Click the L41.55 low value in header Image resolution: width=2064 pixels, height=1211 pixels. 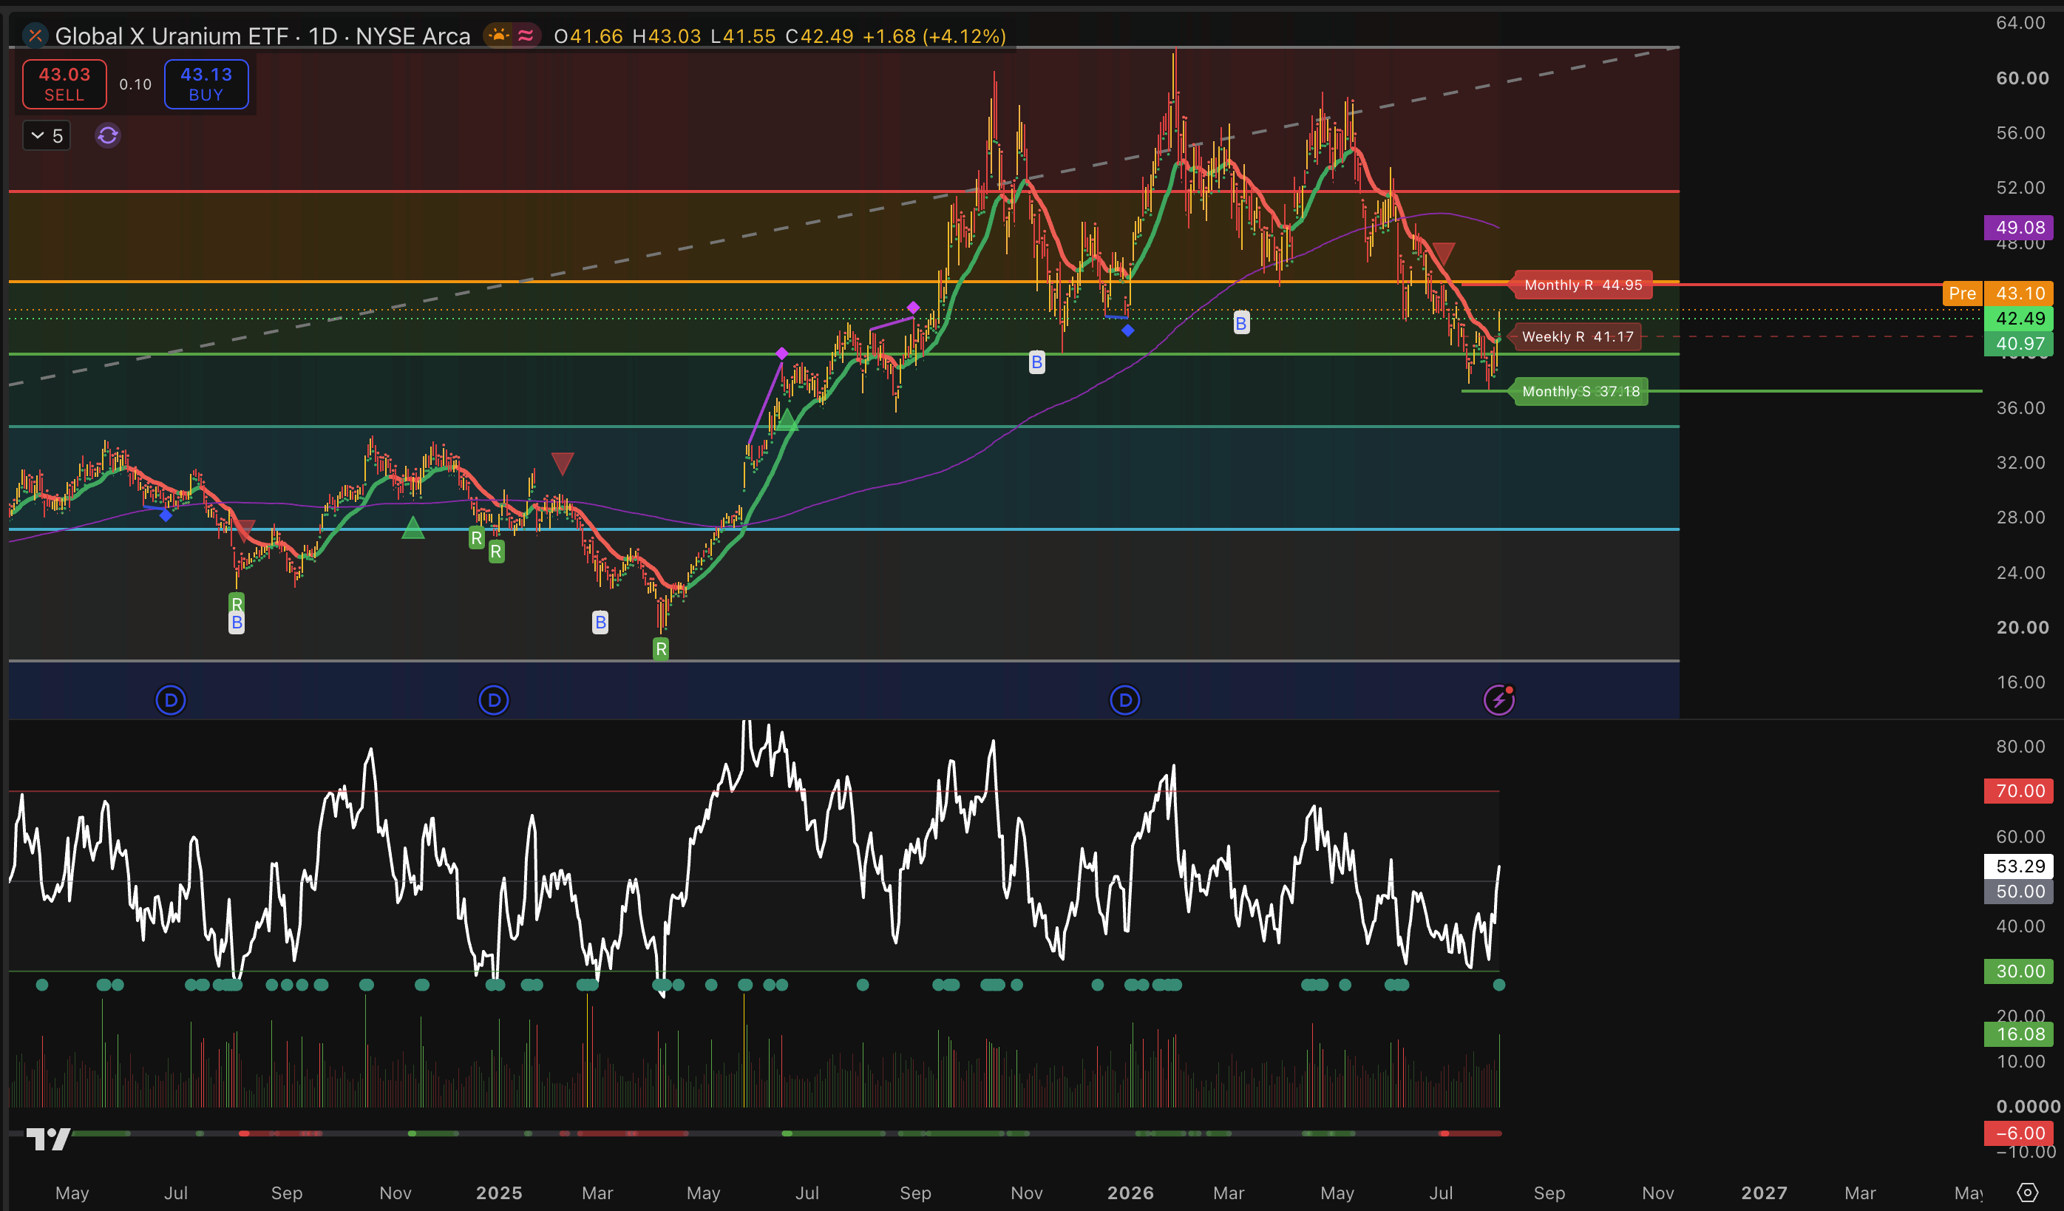pyautogui.click(x=743, y=36)
